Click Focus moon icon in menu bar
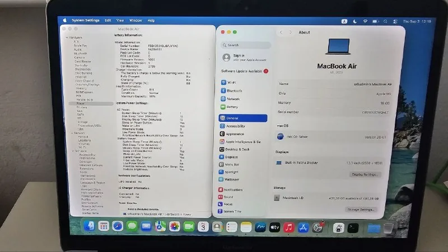Screen dimensions: 448x252 (x=355, y=21)
